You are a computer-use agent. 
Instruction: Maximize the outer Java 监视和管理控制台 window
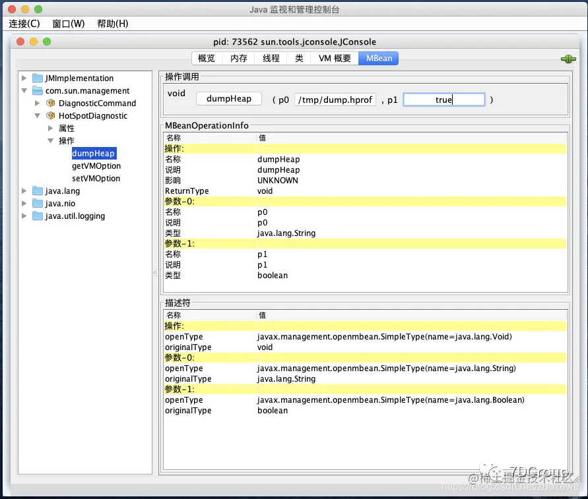pyautogui.click(x=38, y=9)
